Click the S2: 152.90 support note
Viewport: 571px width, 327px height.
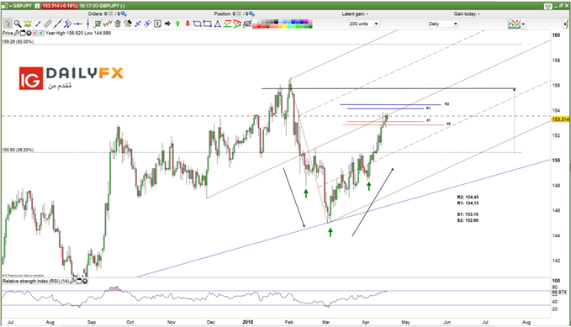coord(468,220)
